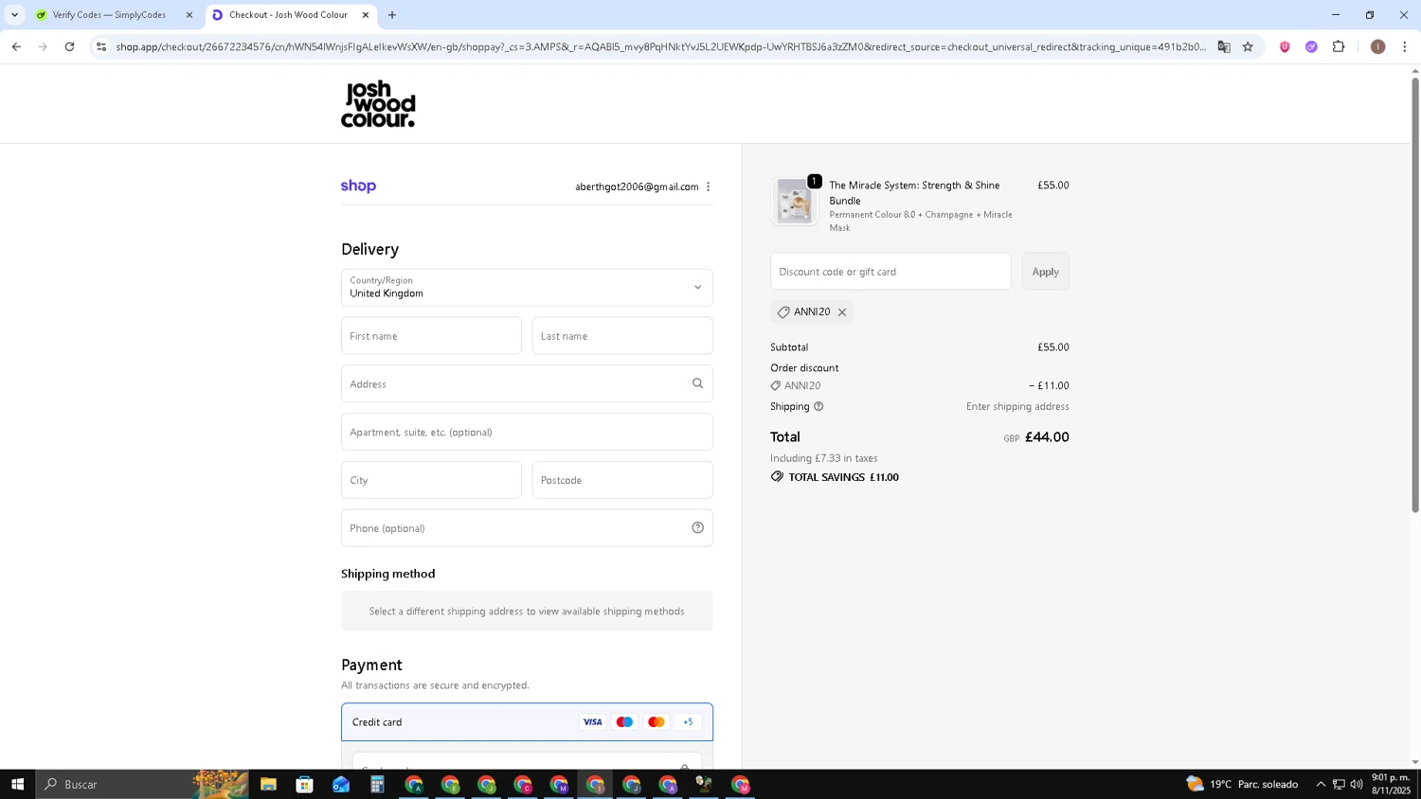The image size is (1421, 799).
Task: Focus the Apartment, suite field
Action: click(527, 432)
